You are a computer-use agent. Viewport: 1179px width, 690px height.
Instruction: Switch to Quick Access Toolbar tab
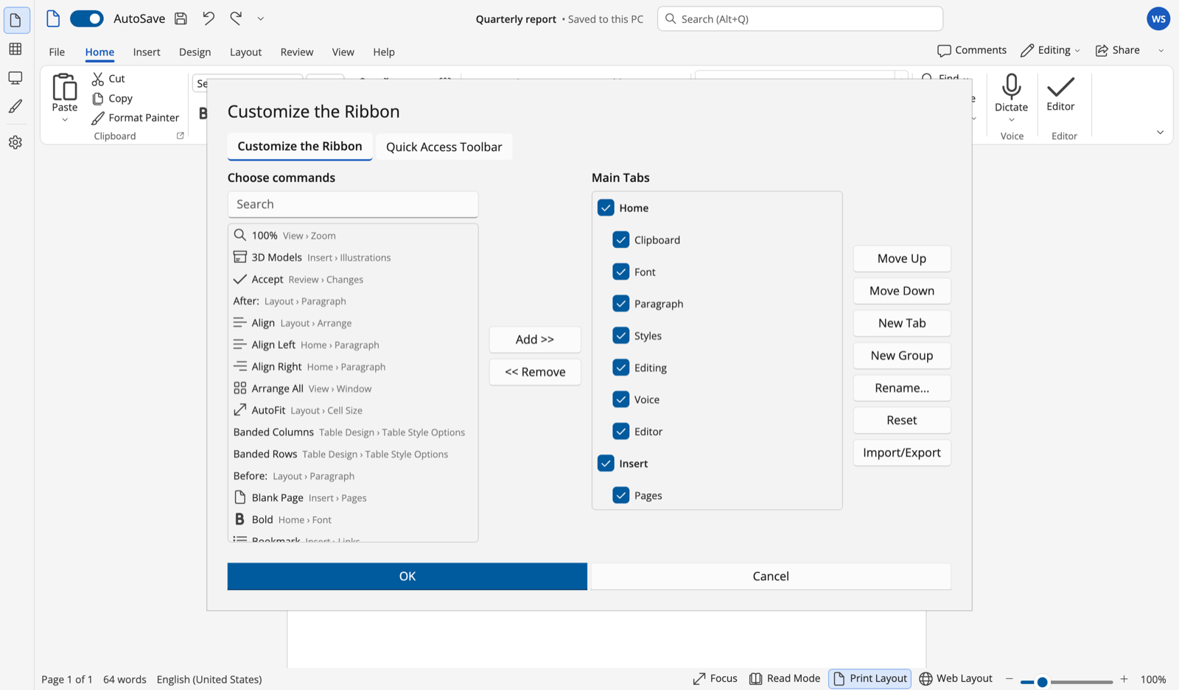click(444, 147)
